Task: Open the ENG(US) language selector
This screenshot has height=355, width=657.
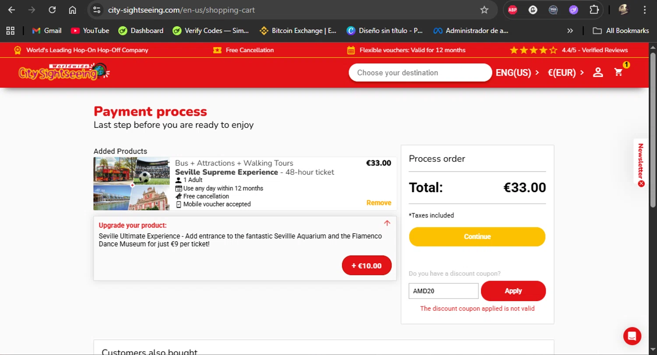Action: pos(517,73)
